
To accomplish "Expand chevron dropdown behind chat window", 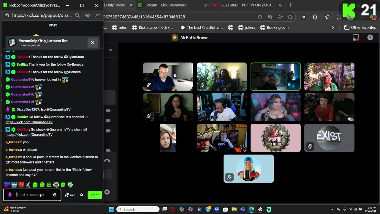I will (110, 50).
